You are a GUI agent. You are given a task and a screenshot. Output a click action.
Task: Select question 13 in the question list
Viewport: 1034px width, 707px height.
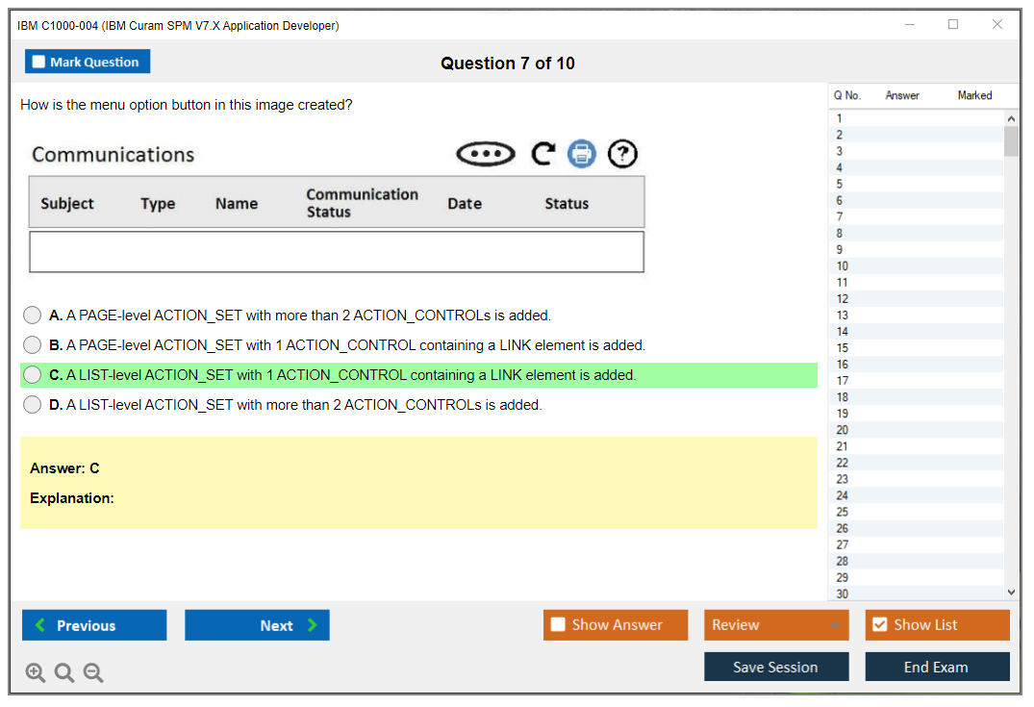coord(843,316)
